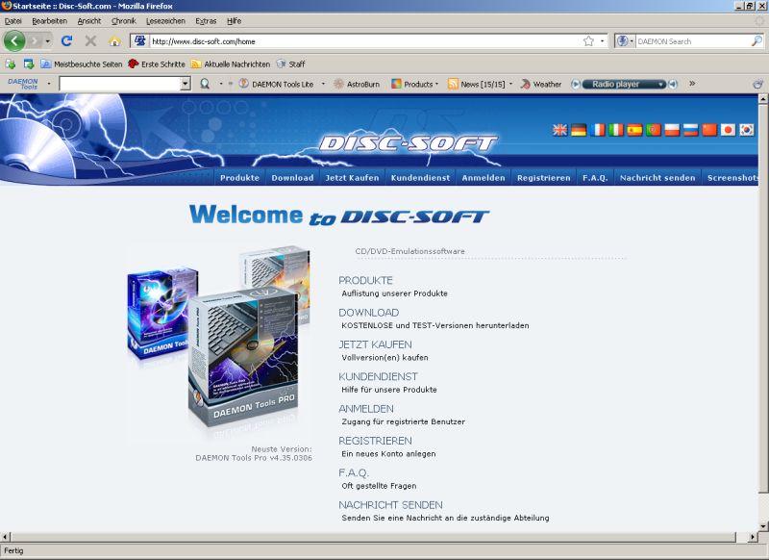Click the magnifier in the DAEMON Search box
Screen dimensions: 769x560
tap(757, 41)
